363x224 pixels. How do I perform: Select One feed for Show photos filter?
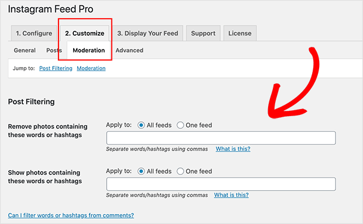coord(180,171)
